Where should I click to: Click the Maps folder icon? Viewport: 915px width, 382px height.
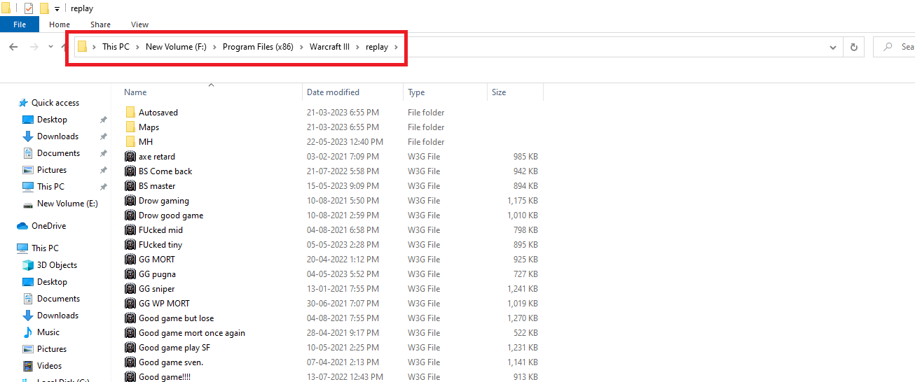pos(130,127)
